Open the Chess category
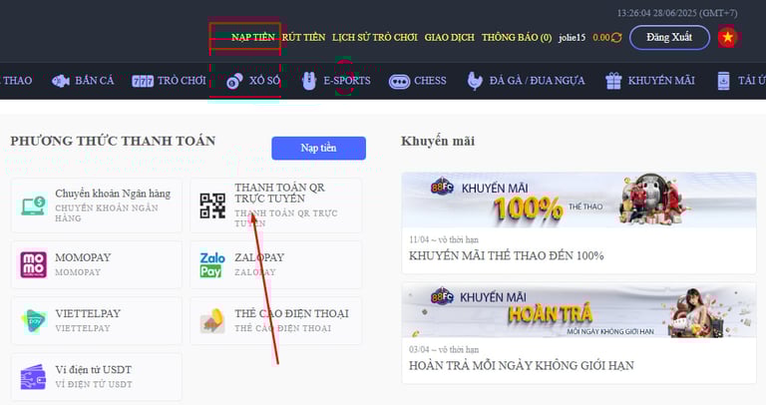 coord(417,81)
